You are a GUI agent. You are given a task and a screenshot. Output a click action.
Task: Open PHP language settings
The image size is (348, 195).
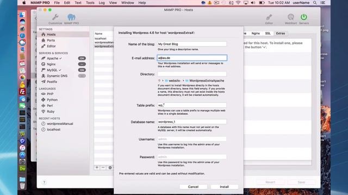pyautogui.click(x=50, y=94)
